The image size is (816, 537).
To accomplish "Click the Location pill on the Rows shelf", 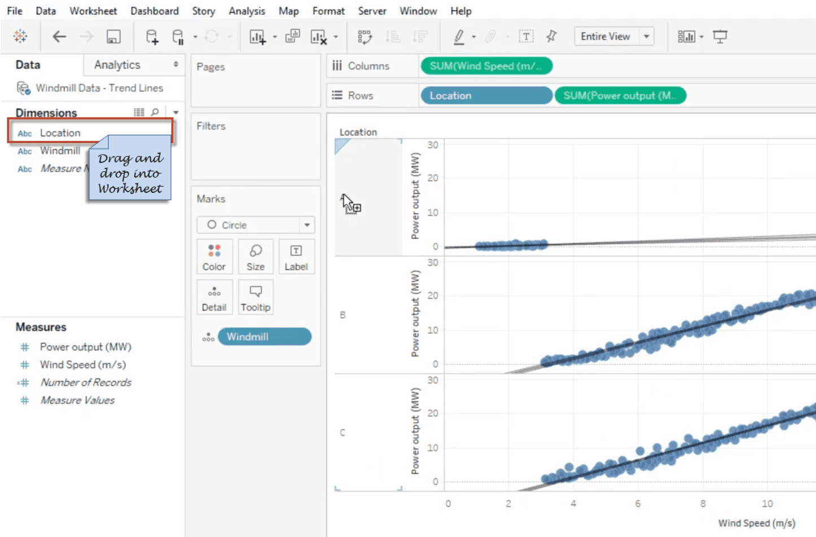I will tap(486, 95).
